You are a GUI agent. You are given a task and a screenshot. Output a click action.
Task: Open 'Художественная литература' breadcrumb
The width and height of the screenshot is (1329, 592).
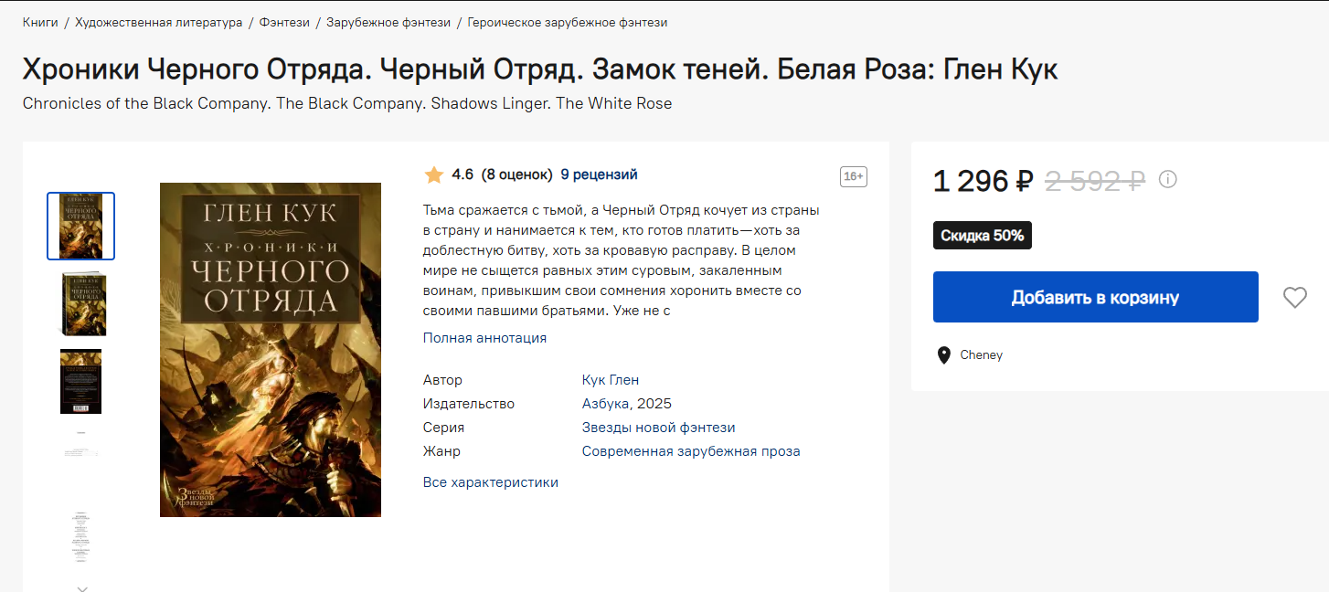pyautogui.click(x=159, y=22)
